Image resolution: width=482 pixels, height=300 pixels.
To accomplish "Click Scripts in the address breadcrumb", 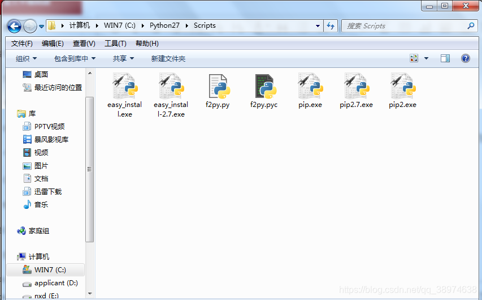I will pos(205,25).
